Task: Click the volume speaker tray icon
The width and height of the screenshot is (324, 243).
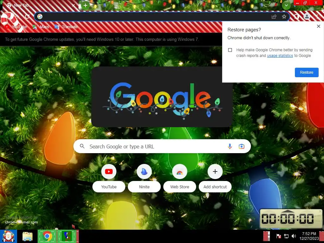Action: click(x=294, y=236)
